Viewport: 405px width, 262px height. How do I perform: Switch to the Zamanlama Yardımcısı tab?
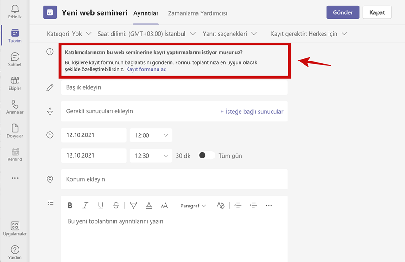197,13
